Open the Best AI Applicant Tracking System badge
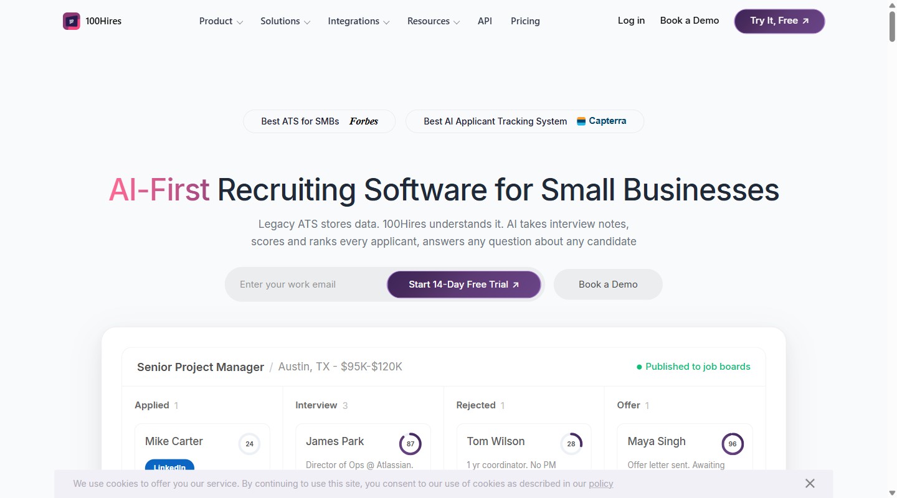Viewport: 897px width, 498px height. pos(524,121)
